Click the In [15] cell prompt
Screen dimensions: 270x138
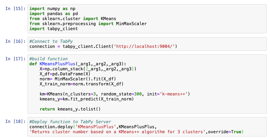15,9
